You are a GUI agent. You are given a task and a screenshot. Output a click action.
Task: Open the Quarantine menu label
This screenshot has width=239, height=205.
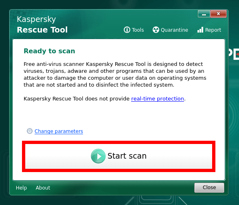click(174, 30)
